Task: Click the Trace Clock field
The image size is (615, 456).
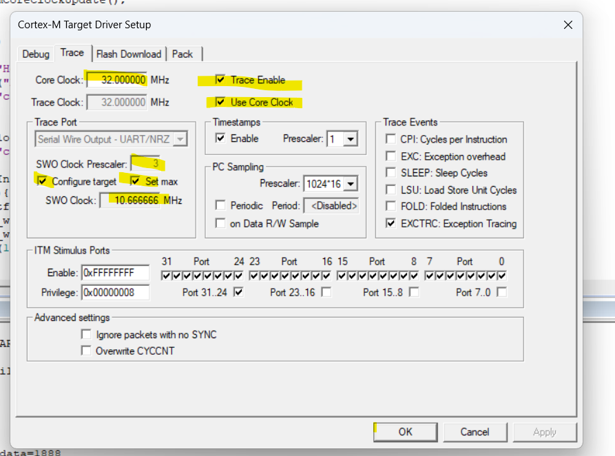Action: click(x=117, y=103)
